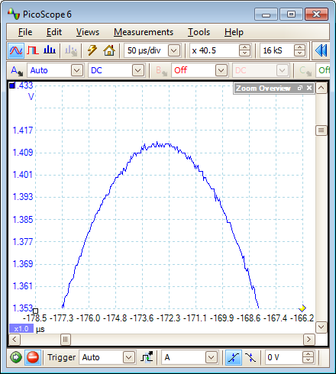Click the horizontal scrollbar thumb
The width and height of the screenshot is (336, 374).
coord(66,340)
